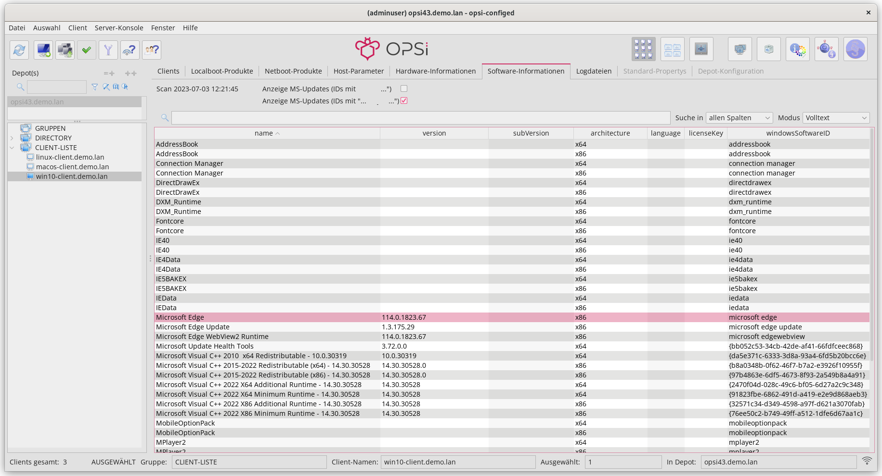882x476 pixels.
Task: Open group actions stacked-monitors icon
Action: click(740, 49)
